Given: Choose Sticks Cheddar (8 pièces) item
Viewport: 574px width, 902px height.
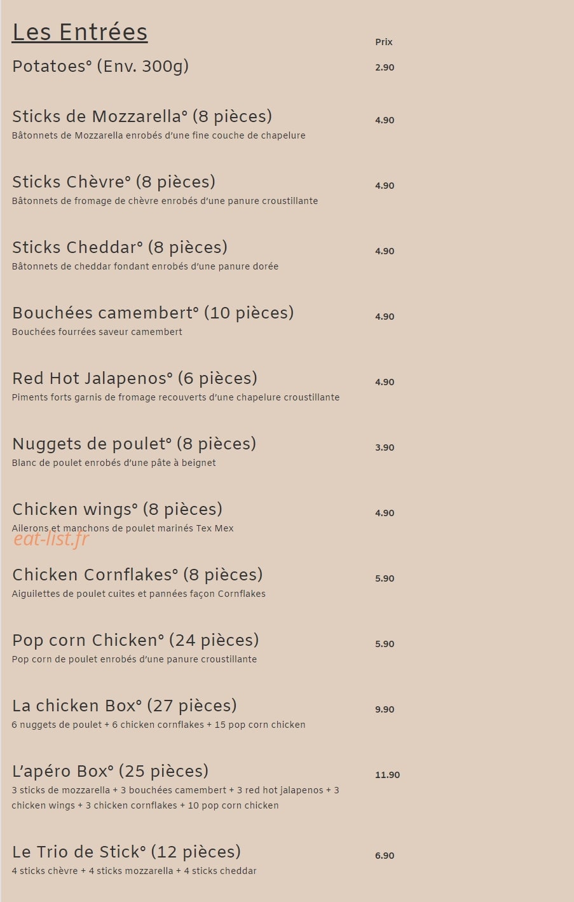Looking at the screenshot, I should point(120,247).
